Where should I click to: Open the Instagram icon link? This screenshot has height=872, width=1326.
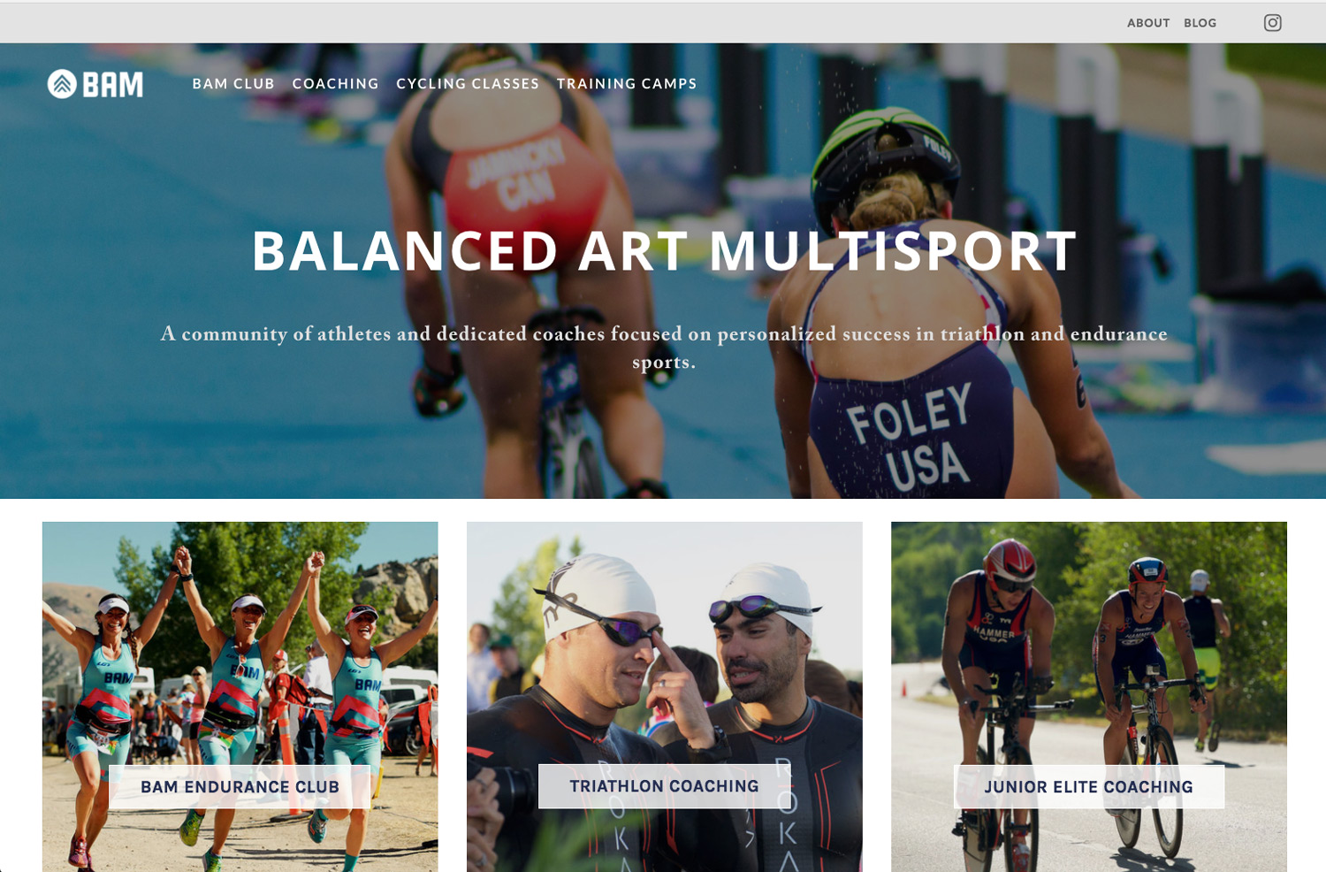1272,23
